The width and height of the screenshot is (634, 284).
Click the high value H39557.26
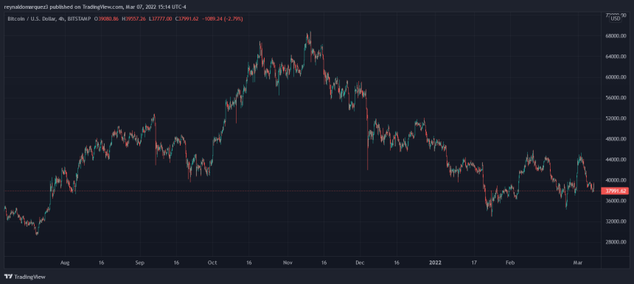[x=133, y=18]
